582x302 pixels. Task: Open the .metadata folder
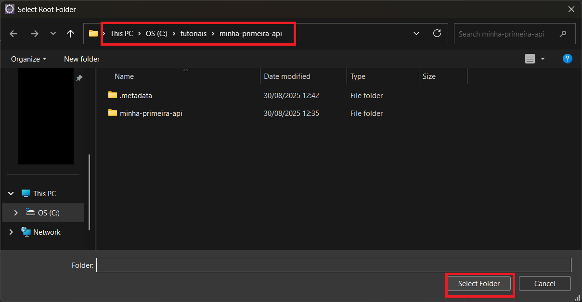click(x=135, y=95)
